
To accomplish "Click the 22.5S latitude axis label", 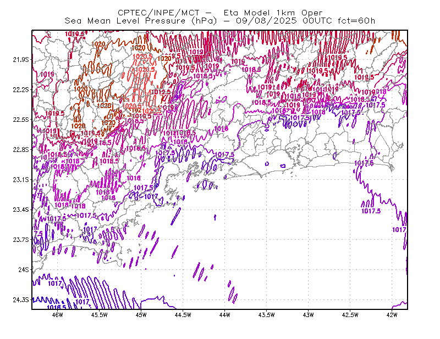I will [21, 120].
